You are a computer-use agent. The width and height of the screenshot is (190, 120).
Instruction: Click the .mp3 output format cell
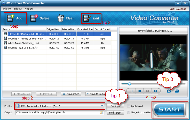coord(102,38)
